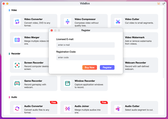
Task: Click 'Capture application windows to record.' text
Action: [89, 86]
